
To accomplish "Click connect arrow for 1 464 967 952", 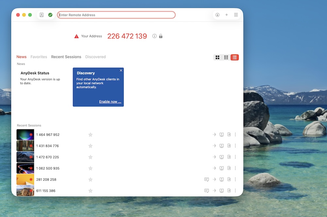I will 215,135.
